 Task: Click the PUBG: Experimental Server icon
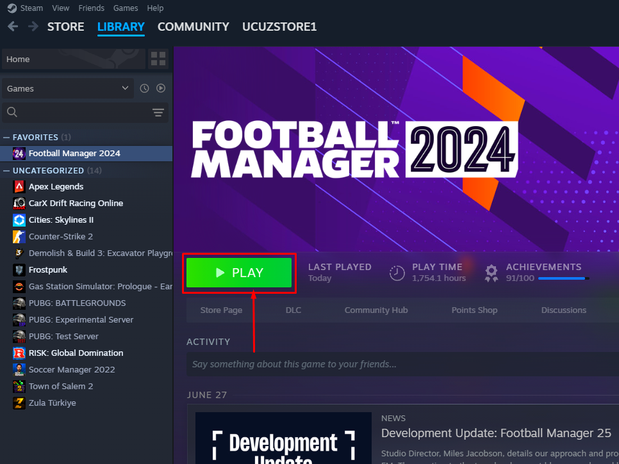19,320
